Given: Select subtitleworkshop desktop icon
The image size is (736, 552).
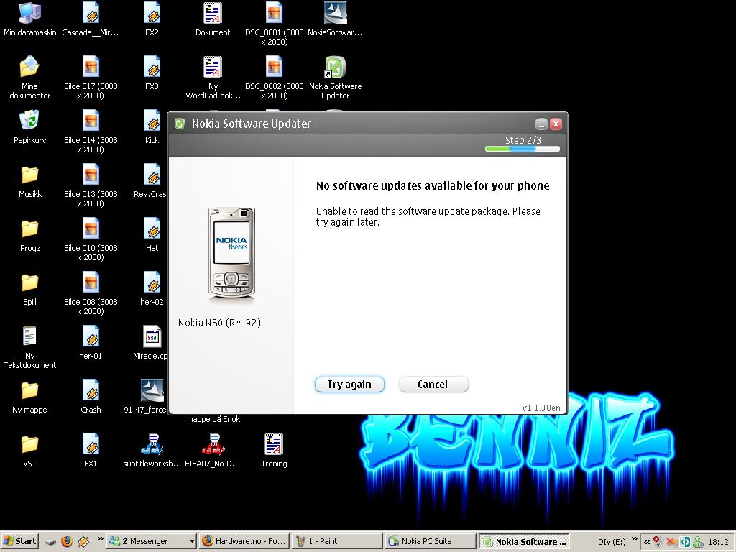Looking at the screenshot, I should pyautogui.click(x=152, y=451).
